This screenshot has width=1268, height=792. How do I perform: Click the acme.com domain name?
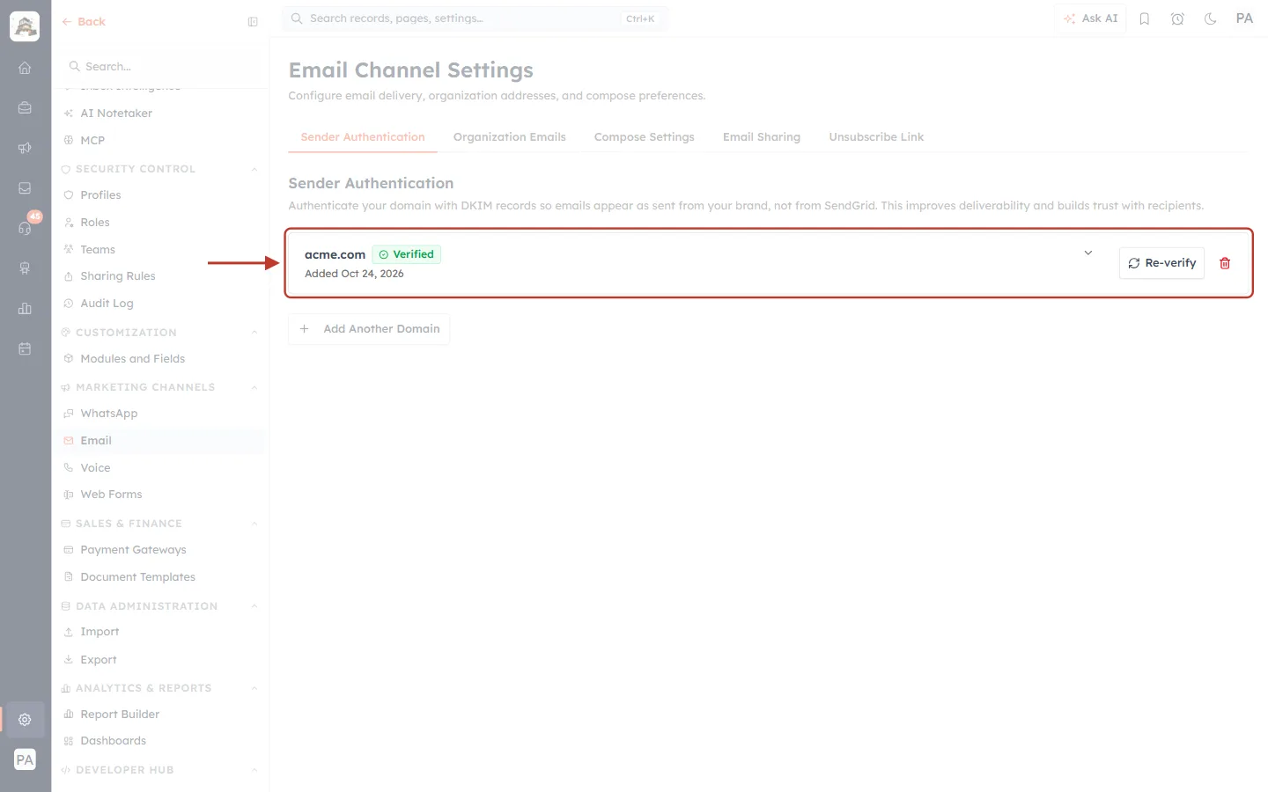[x=335, y=255]
